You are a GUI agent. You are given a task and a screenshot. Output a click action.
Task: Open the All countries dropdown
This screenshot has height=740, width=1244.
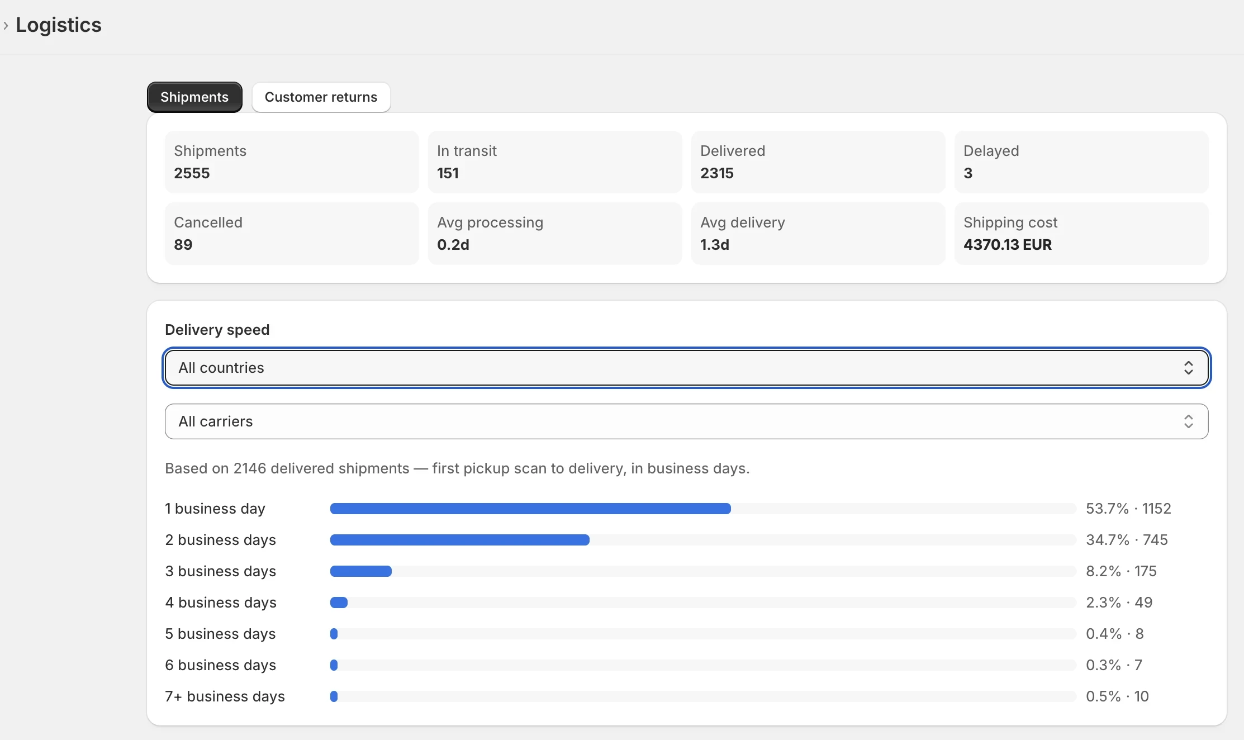click(x=686, y=368)
